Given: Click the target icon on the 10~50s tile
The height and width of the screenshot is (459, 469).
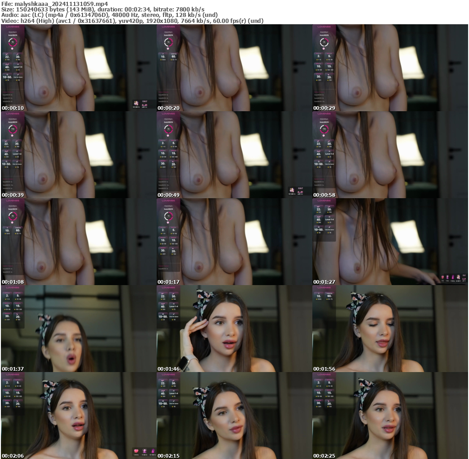Looking at the screenshot, I should [x=7, y=74].
